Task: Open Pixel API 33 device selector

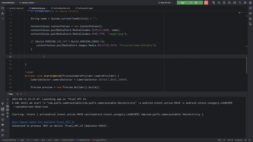Action: 165,3
